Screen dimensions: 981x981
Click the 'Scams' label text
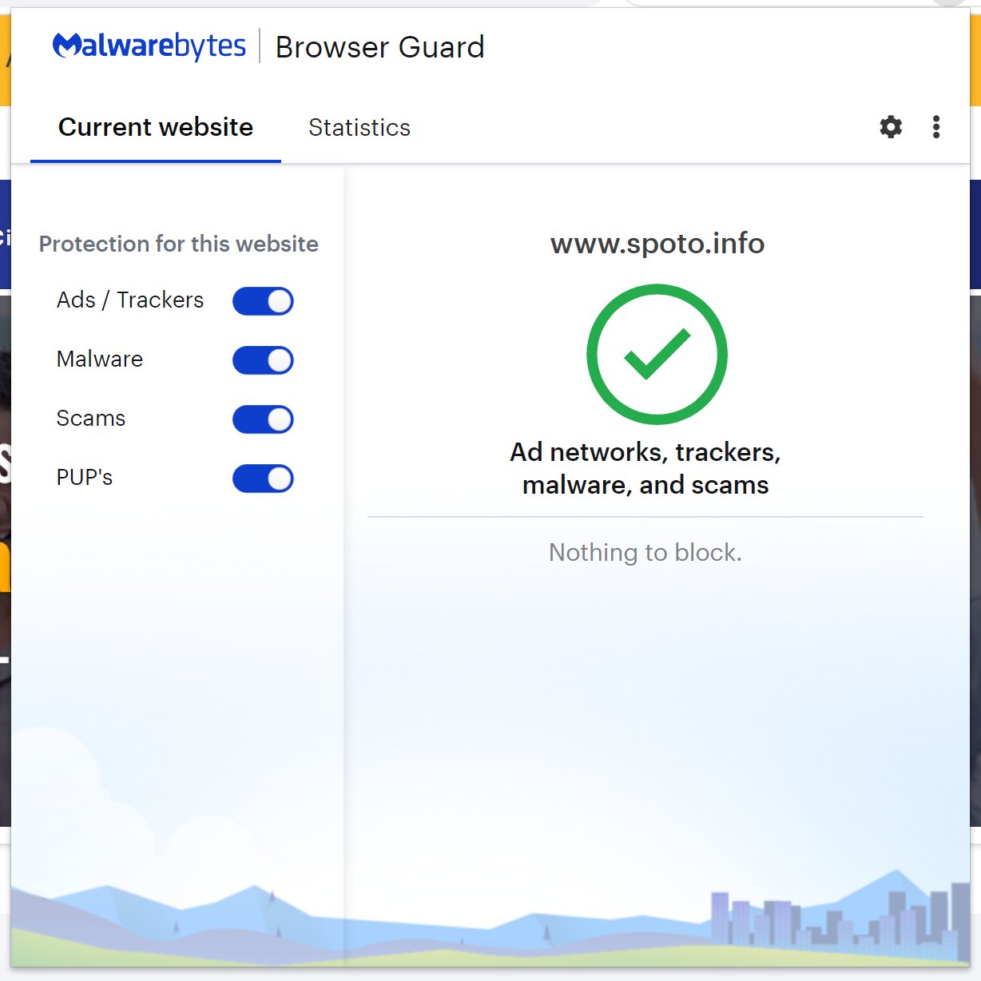click(x=91, y=419)
